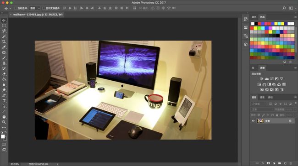Click the zoom percentage field in status bar
This screenshot has width=298, height=166.
pos(15,164)
